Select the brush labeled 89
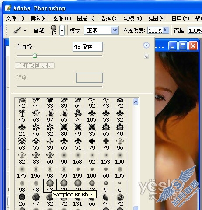This screenshot has width=202, height=210. click(x=64, y=103)
